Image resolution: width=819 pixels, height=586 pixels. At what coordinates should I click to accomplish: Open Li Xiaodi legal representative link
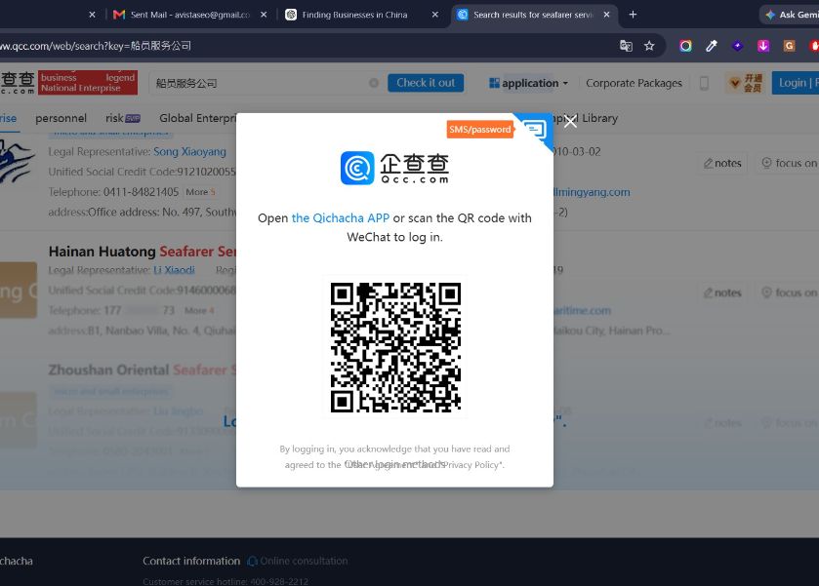point(174,270)
